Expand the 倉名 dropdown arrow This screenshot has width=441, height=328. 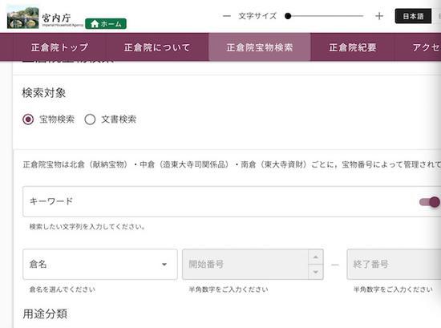point(164,265)
